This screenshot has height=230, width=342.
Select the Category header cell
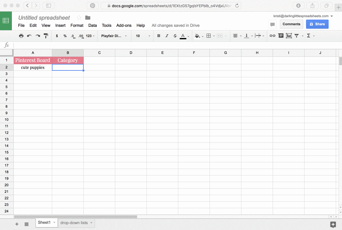click(67, 60)
